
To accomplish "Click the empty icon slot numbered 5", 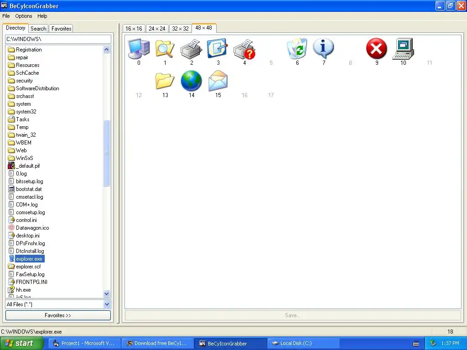I will 271,51.
